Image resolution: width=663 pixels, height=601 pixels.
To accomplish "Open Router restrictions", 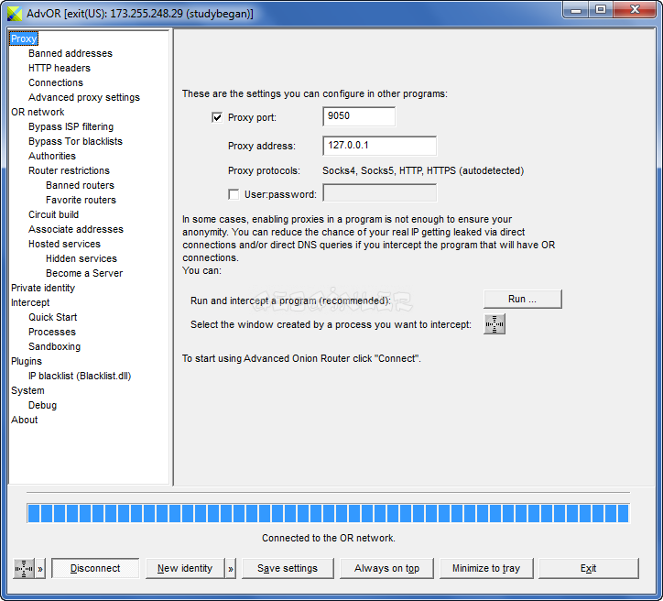I will [x=69, y=170].
